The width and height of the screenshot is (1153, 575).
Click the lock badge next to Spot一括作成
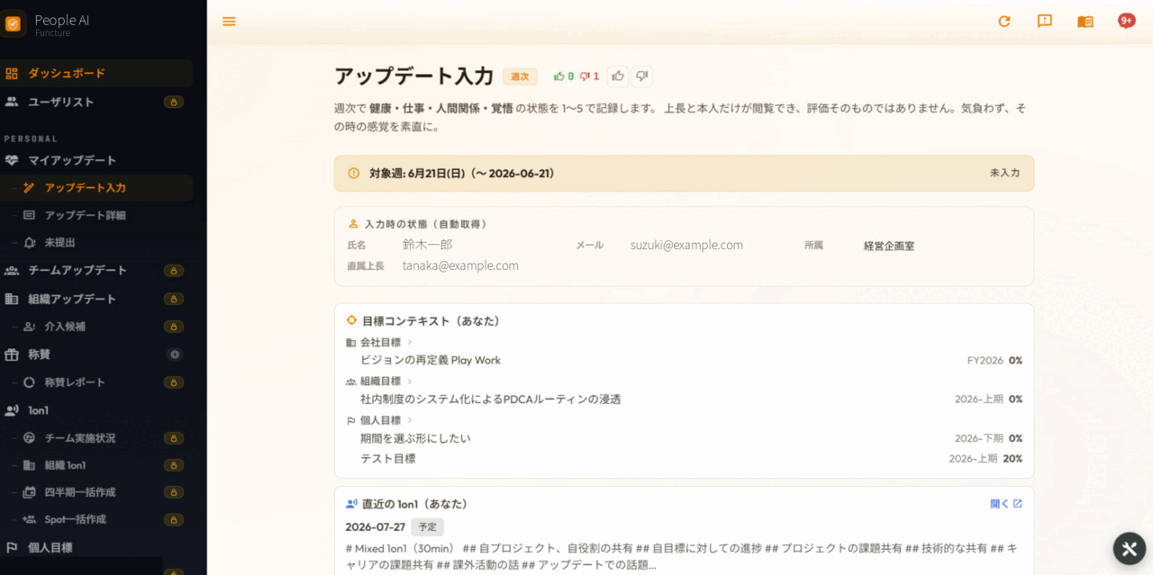pos(174,519)
